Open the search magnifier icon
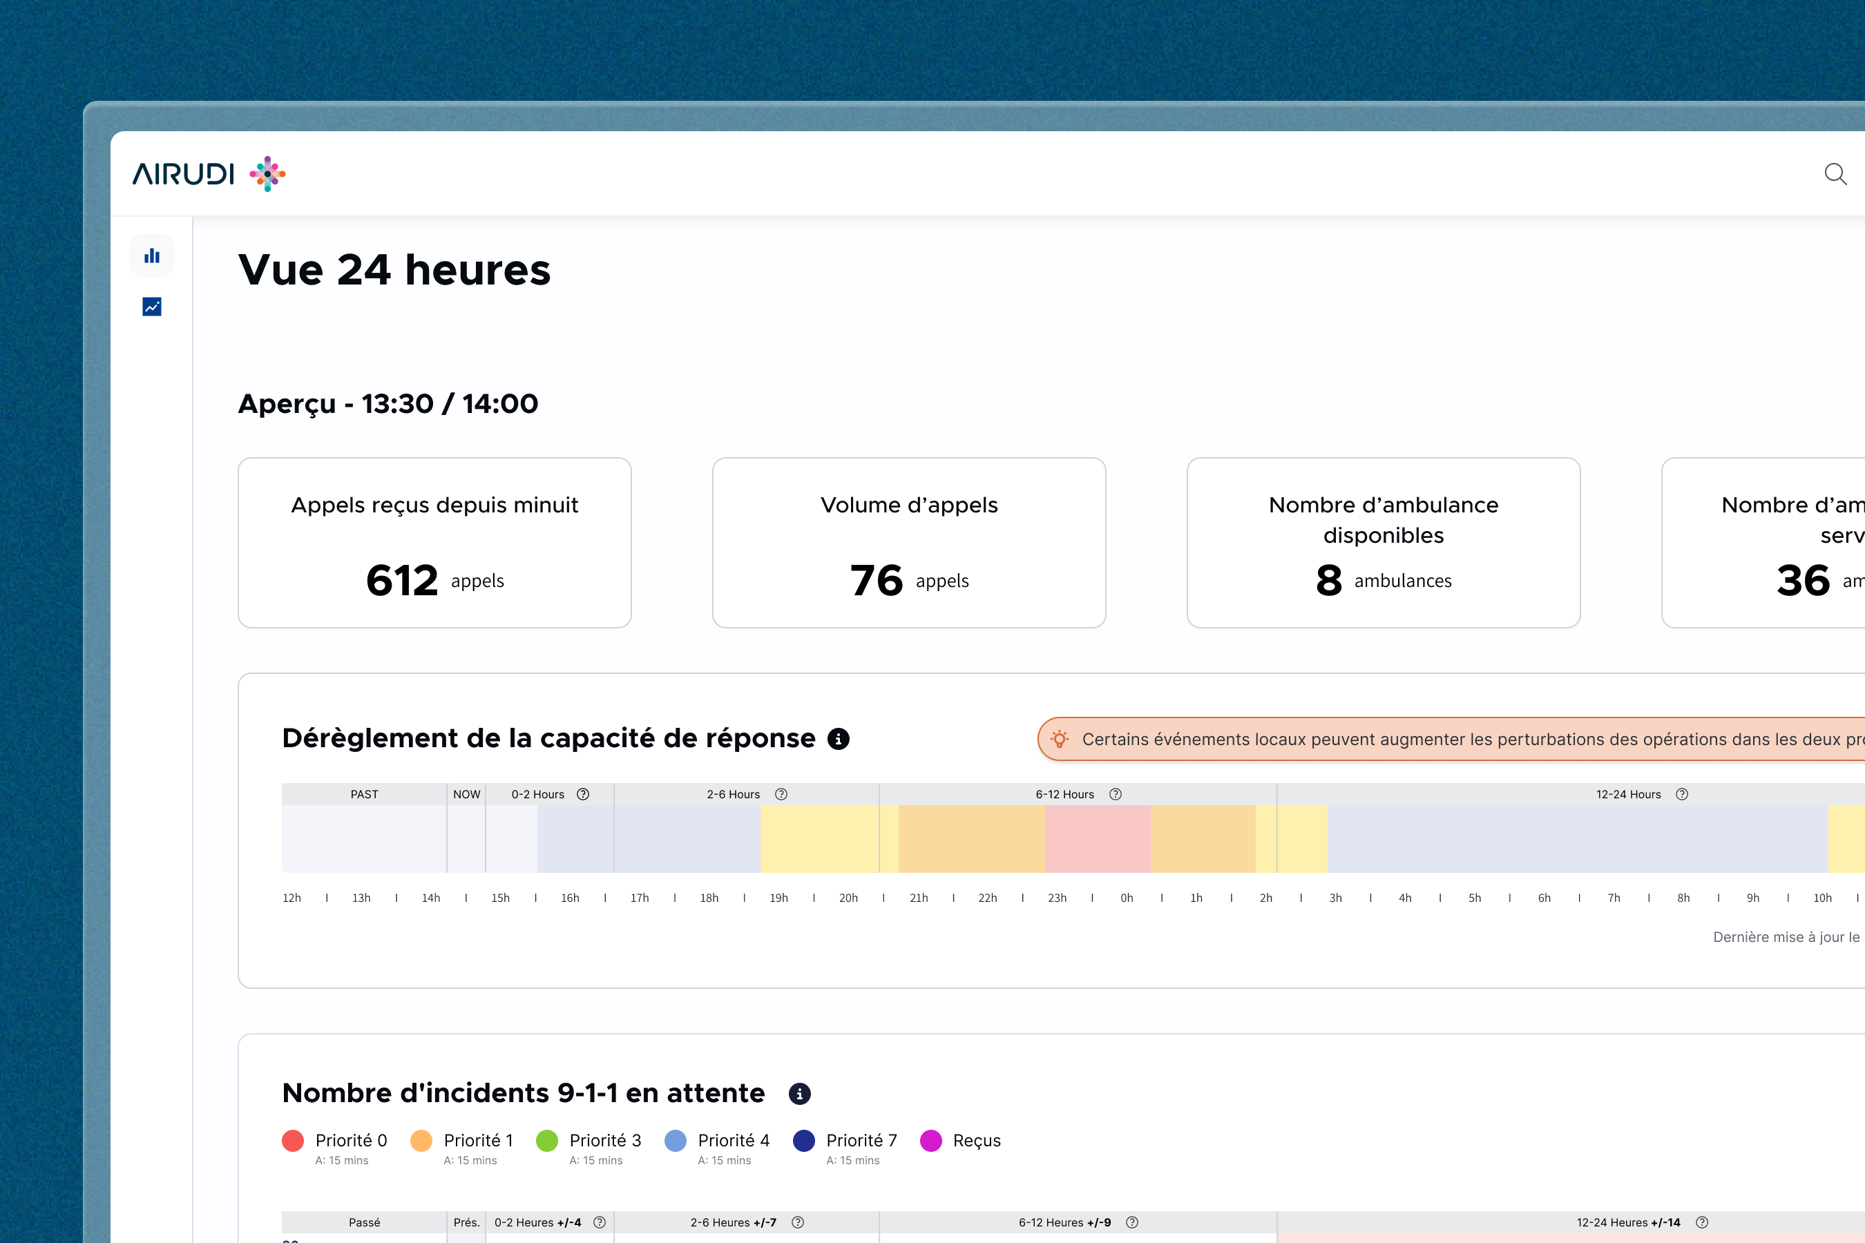The height and width of the screenshot is (1243, 1865). pos(1835,173)
